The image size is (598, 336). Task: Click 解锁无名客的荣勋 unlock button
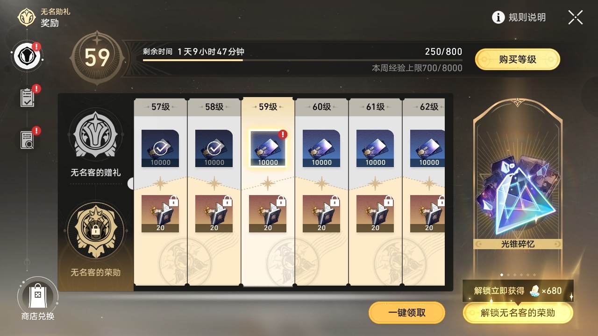[x=518, y=313]
